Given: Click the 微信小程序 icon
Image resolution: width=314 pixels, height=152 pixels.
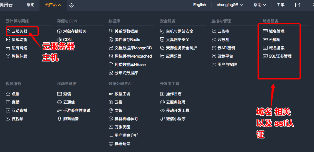Looking at the screenshot, I should pos(162,119).
